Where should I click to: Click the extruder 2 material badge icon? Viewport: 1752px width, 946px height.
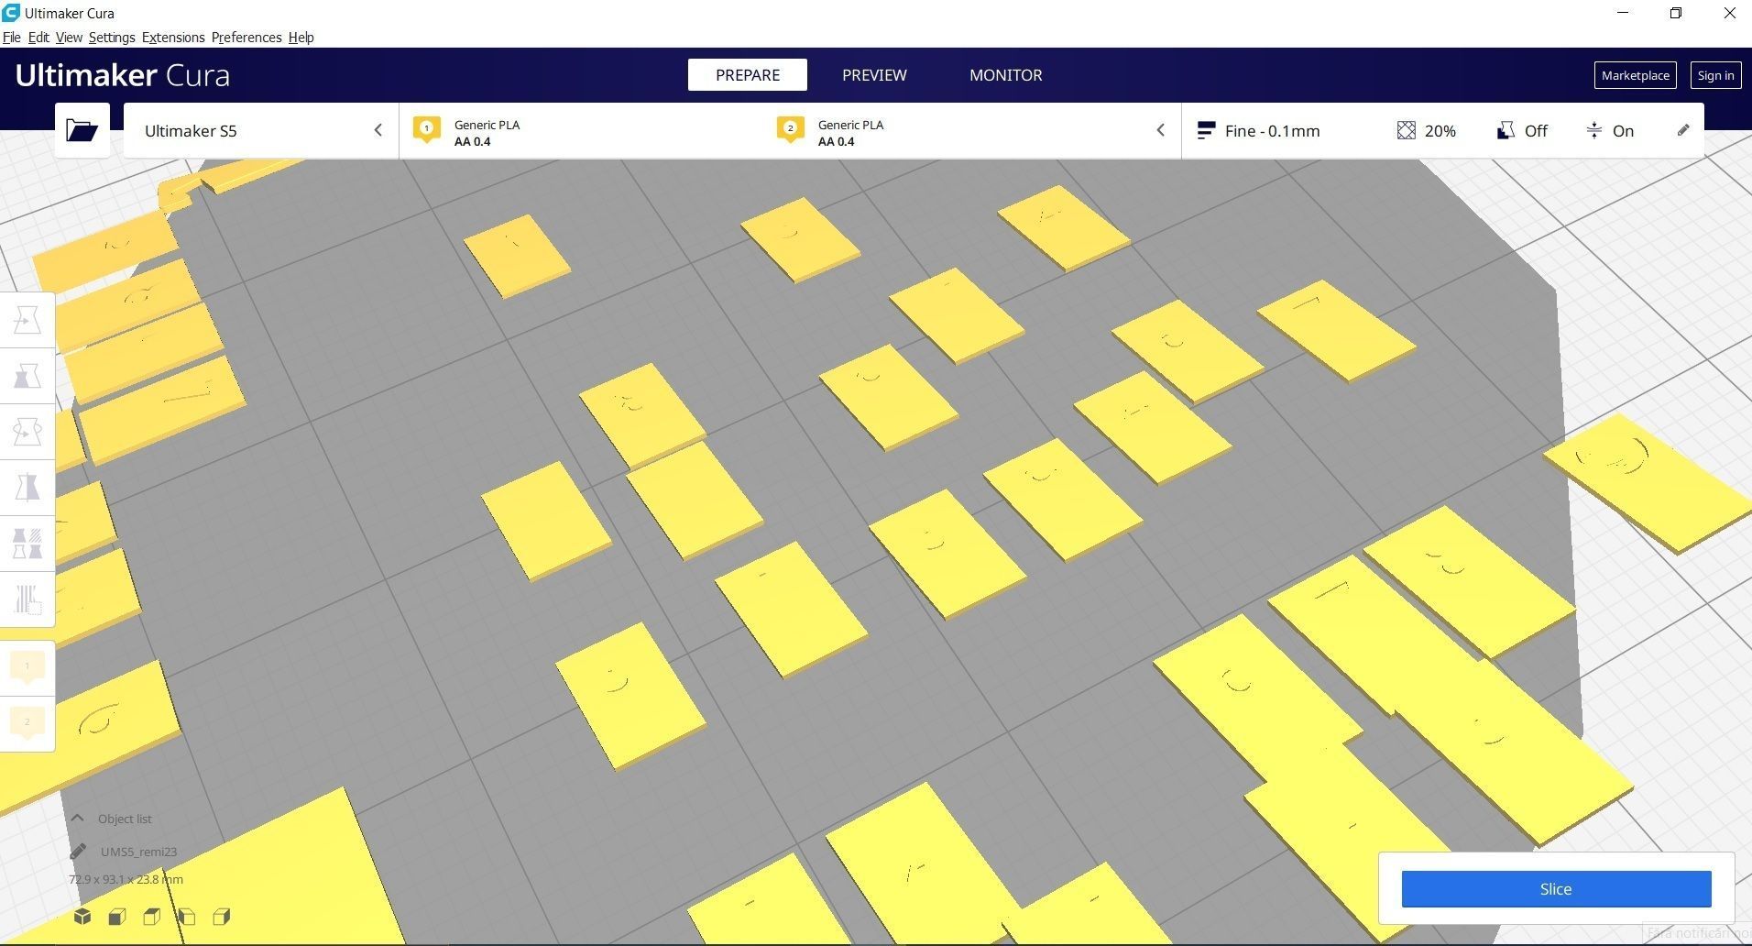[x=791, y=129]
